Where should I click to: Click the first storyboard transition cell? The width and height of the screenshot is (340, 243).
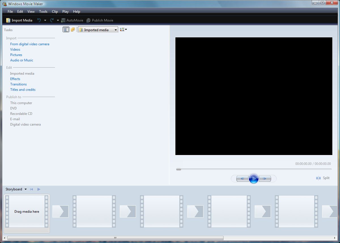pyautogui.click(x=60, y=211)
